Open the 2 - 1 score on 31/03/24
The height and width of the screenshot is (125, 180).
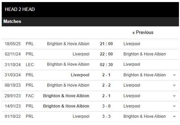pyautogui.click(x=106, y=75)
